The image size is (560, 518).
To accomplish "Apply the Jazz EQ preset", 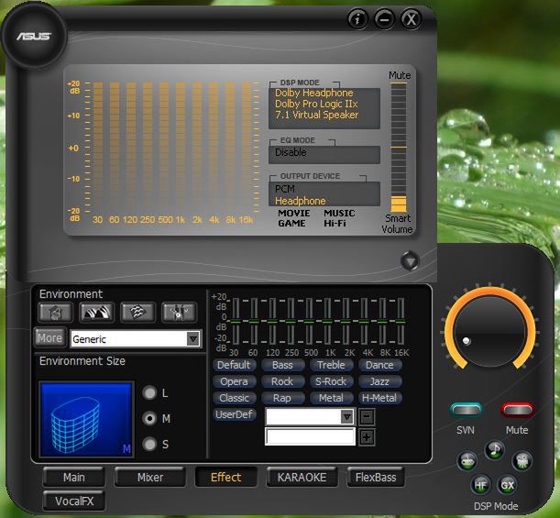I will pyautogui.click(x=379, y=381).
